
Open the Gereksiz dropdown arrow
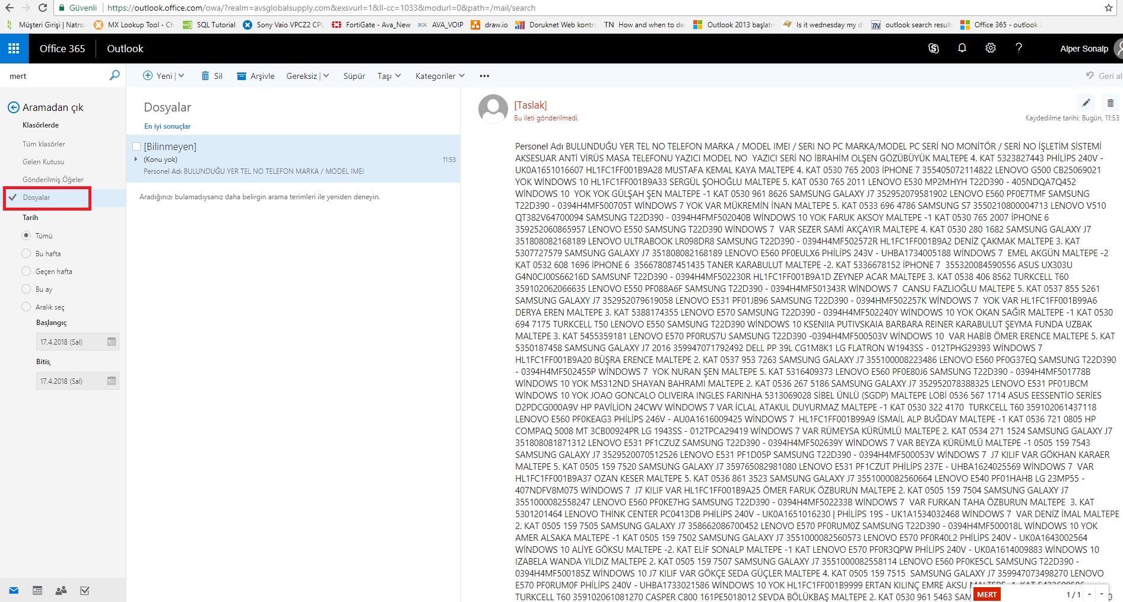pyautogui.click(x=326, y=75)
